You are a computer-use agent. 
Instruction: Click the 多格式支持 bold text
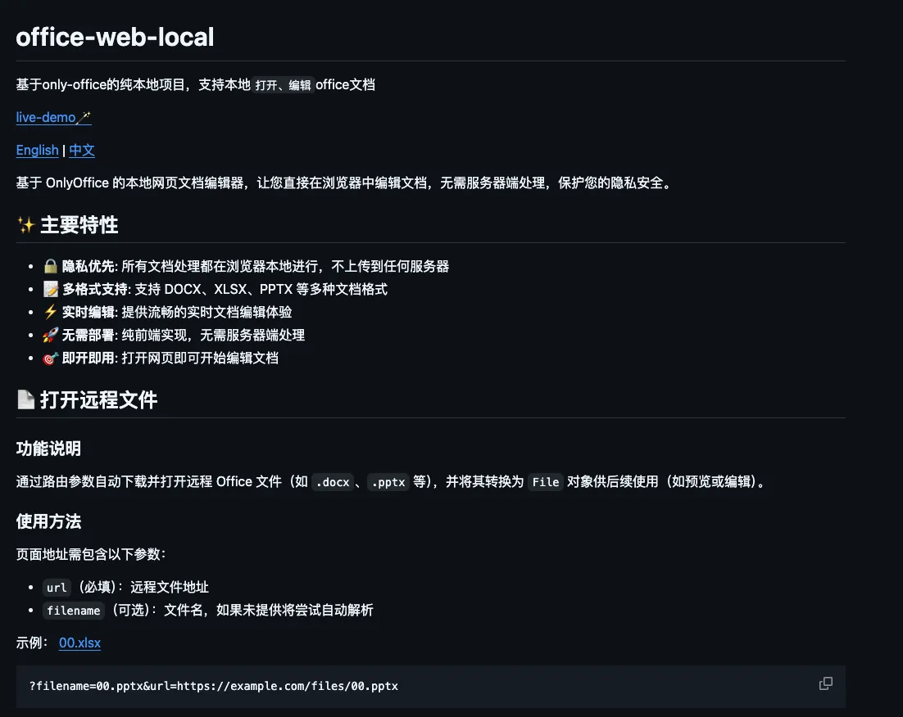(95, 290)
